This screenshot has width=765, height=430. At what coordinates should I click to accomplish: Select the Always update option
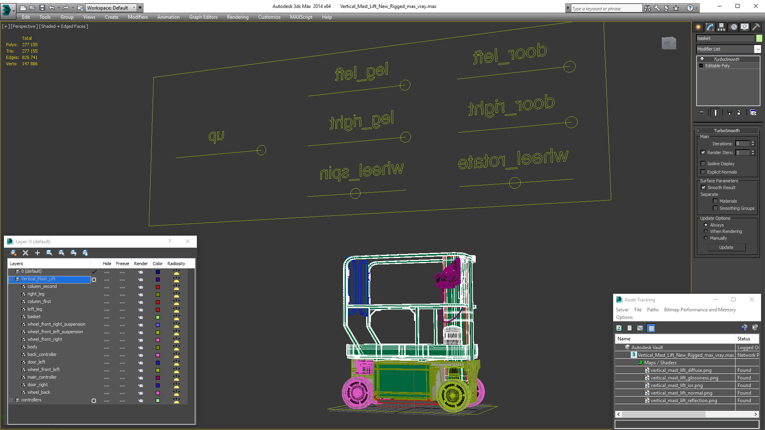pos(706,225)
